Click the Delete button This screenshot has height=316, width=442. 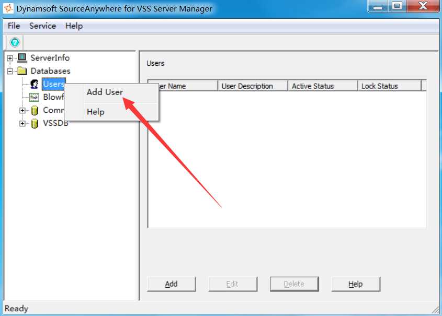click(294, 284)
